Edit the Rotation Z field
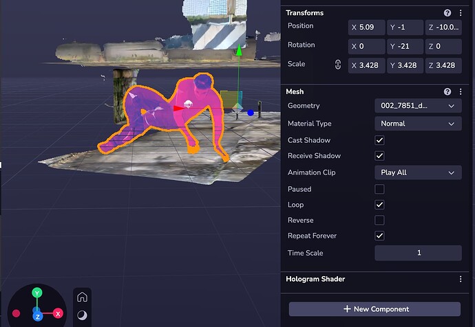 coord(443,46)
